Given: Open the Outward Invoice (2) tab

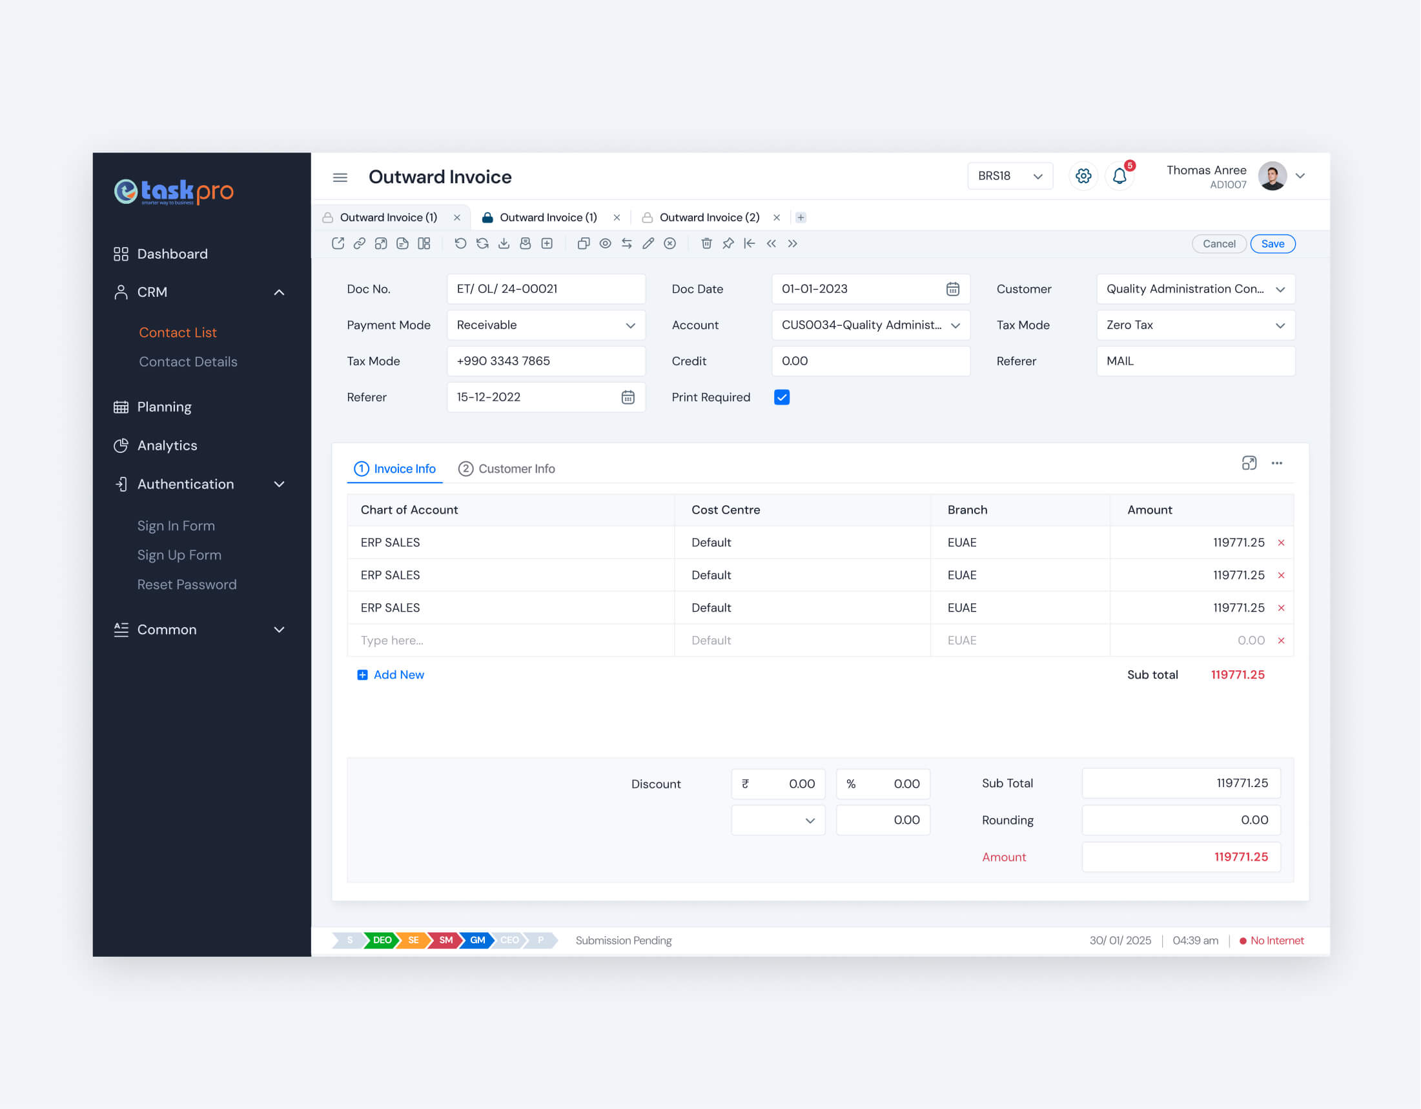Looking at the screenshot, I should tap(708, 217).
